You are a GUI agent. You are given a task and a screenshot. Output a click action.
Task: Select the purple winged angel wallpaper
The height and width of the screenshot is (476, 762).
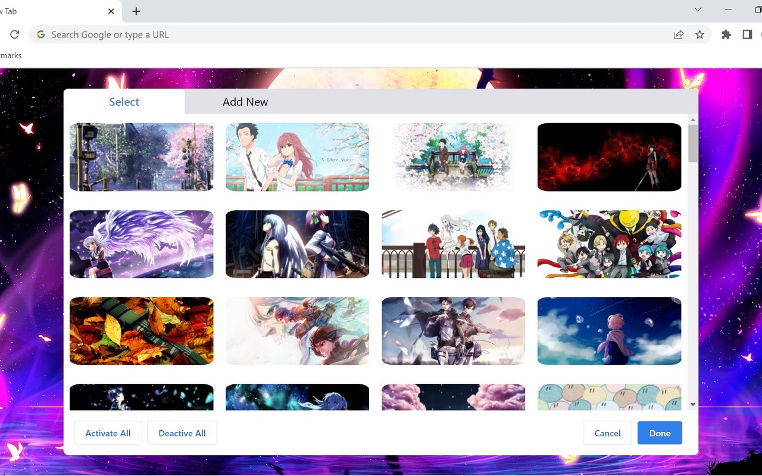click(142, 244)
